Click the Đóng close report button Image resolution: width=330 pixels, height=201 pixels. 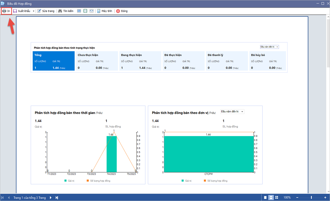pos(122,11)
